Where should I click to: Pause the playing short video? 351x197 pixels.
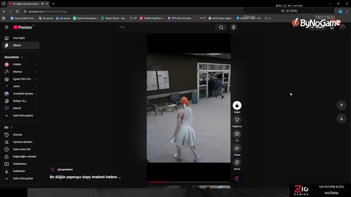pyautogui.click(x=189, y=108)
